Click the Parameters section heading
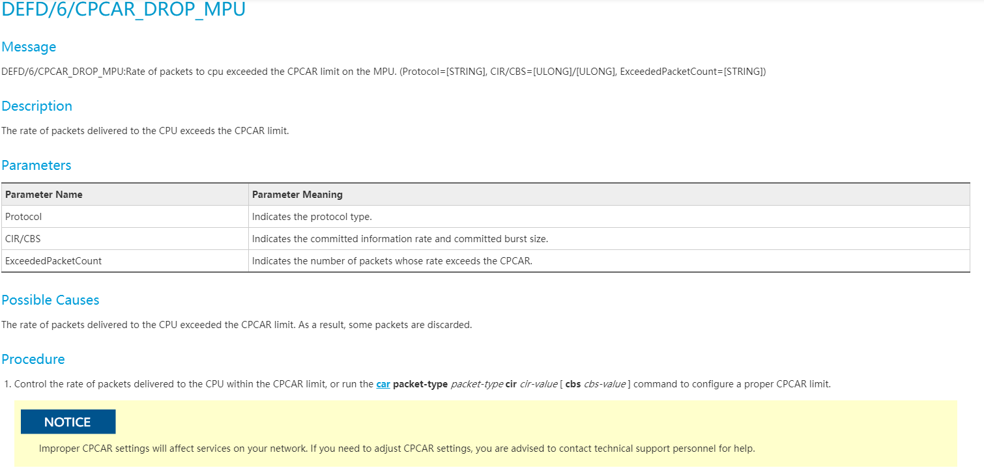 point(36,165)
